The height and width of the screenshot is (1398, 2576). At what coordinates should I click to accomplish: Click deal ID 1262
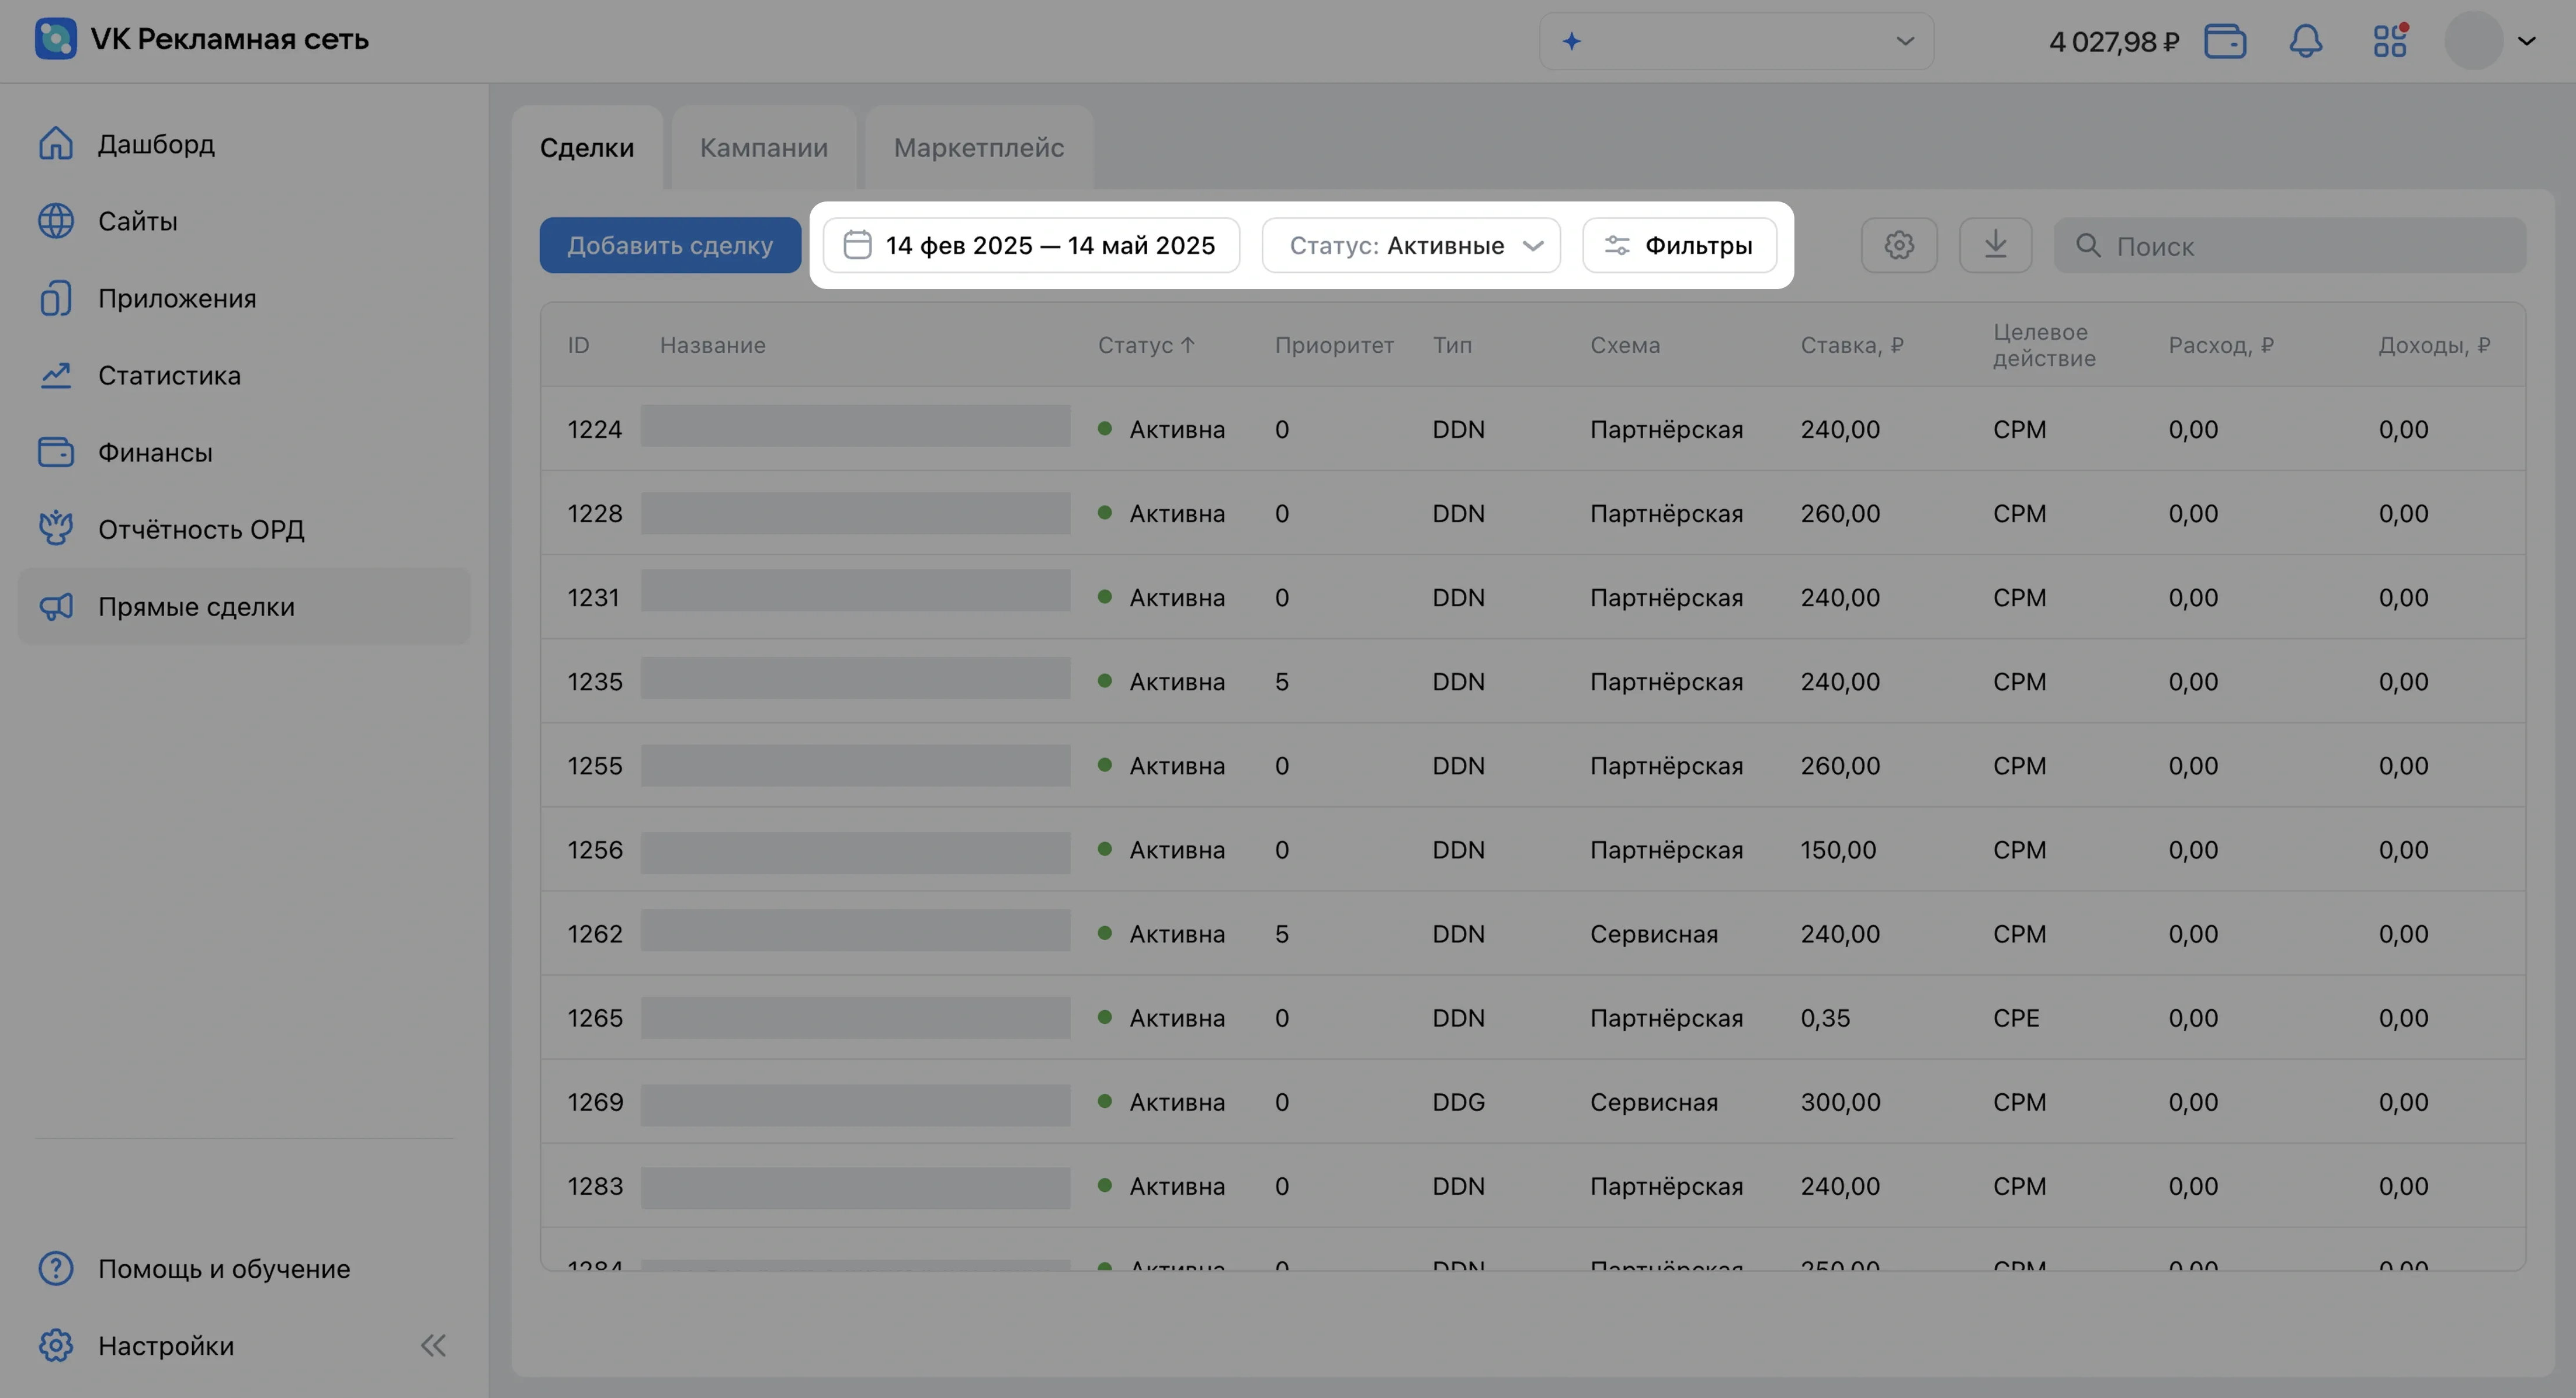coord(595,933)
